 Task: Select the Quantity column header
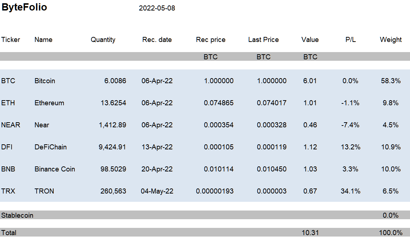pos(103,40)
